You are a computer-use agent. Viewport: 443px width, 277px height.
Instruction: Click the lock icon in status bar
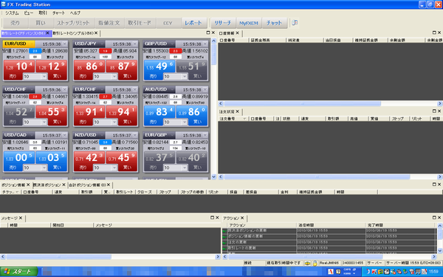click(x=315, y=263)
